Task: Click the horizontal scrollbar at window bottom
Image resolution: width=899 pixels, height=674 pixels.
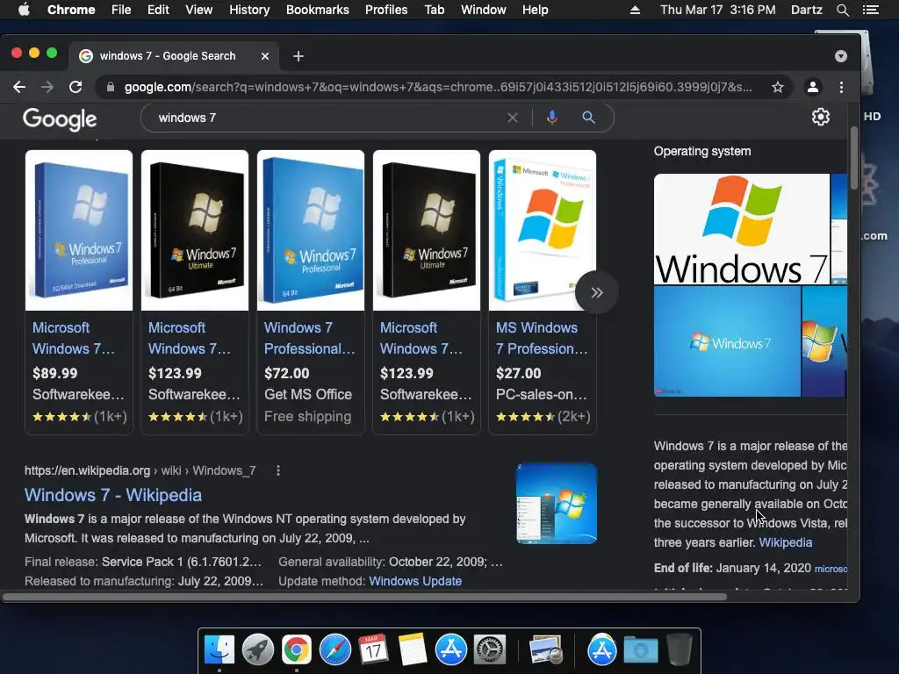Action: coord(364,597)
